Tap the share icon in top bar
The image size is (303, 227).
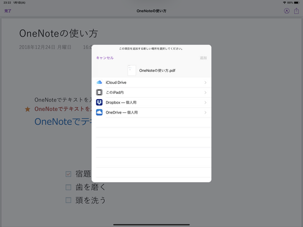click(x=296, y=11)
